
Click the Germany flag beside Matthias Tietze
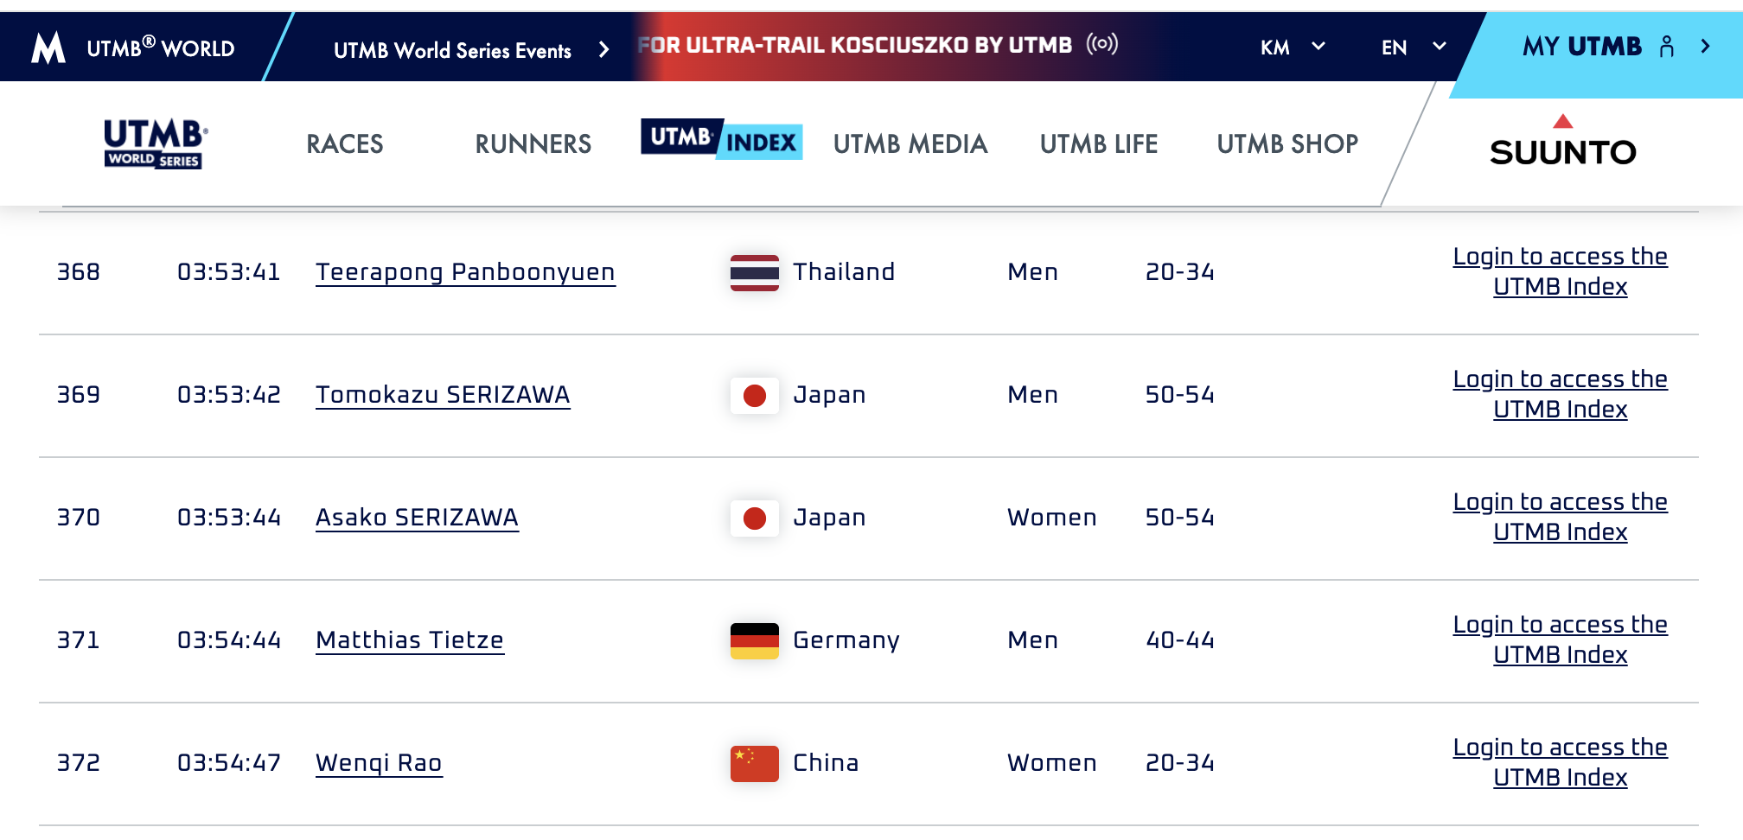(x=753, y=640)
